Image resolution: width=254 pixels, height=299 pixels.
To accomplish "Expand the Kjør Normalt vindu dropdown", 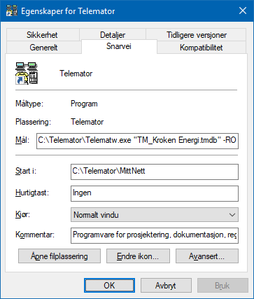I will pyautogui.click(x=155, y=215).
